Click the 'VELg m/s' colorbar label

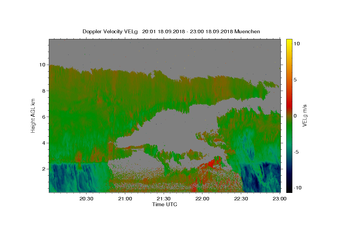[304, 115]
